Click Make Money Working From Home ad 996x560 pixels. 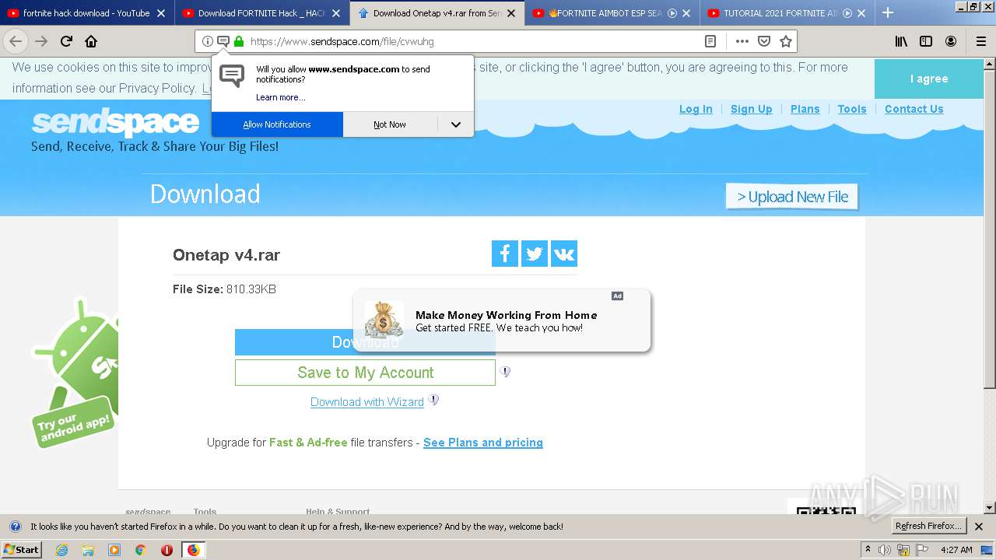click(502, 320)
